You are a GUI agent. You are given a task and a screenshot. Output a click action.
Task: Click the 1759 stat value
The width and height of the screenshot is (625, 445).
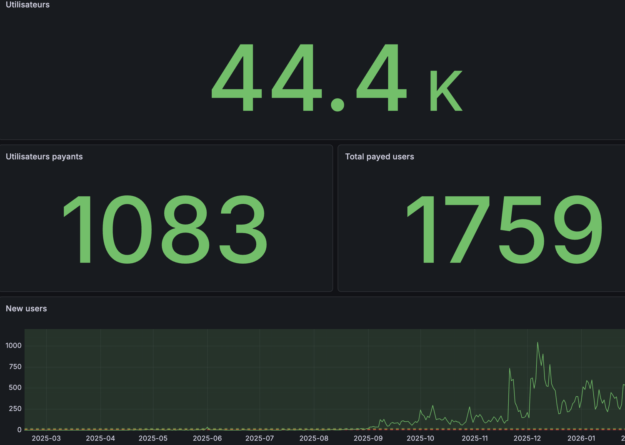(x=504, y=230)
